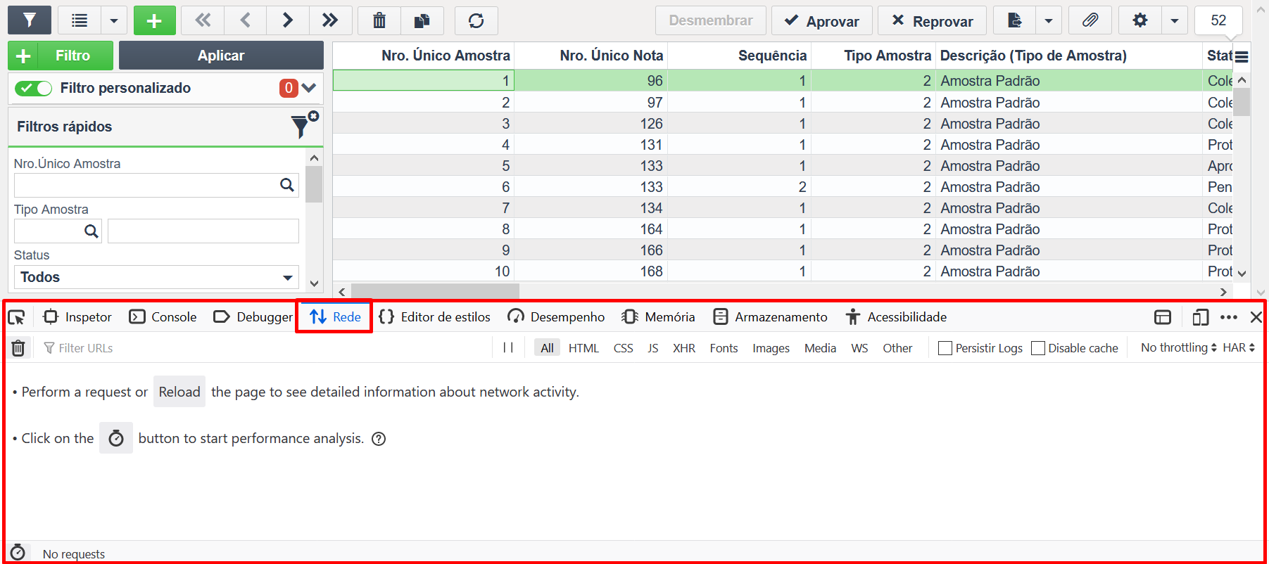1269x564 pixels.
Task: Expand the settings gear dropdown arrow
Action: (1175, 20)
